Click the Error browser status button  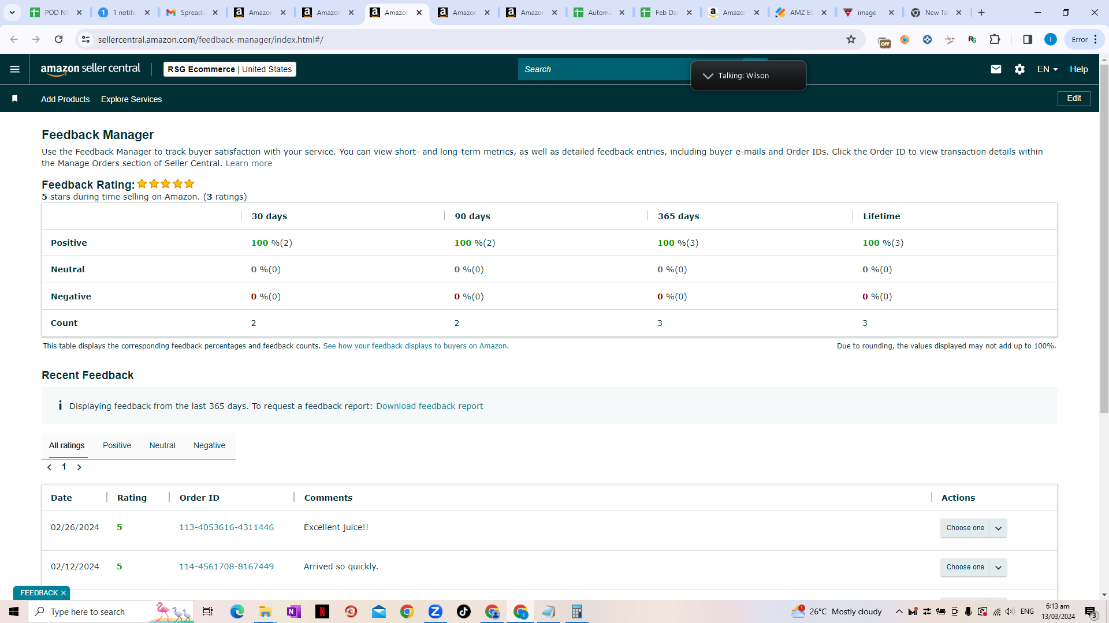pos(1084,39)
